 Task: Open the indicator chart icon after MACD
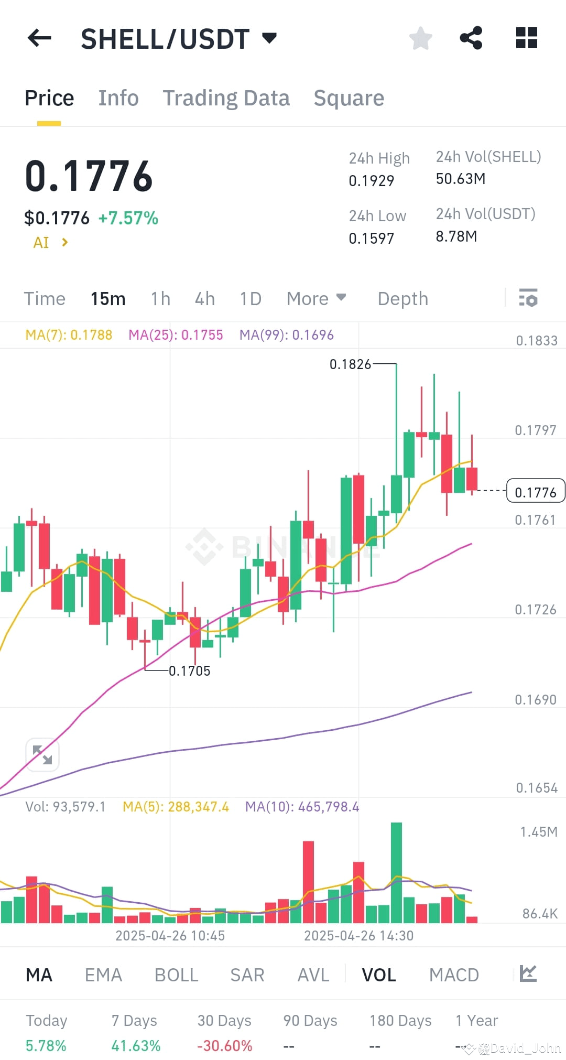point(528,974)
